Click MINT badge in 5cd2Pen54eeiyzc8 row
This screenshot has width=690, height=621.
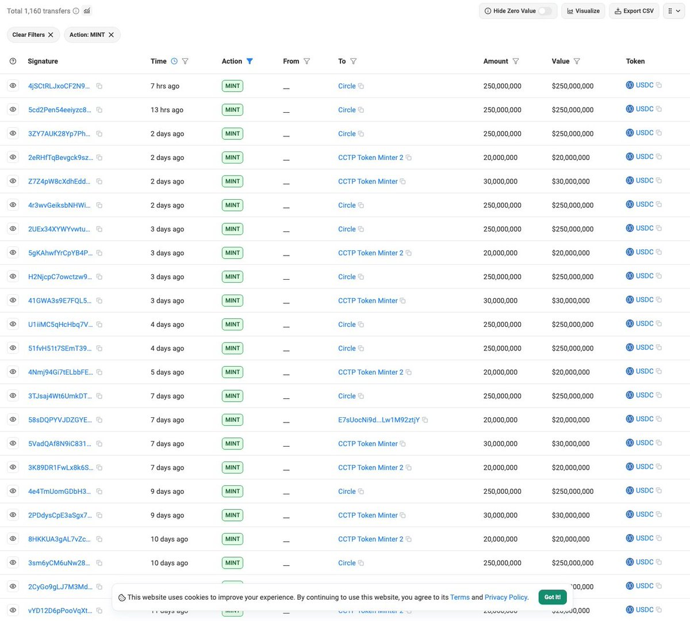point(232,110)
